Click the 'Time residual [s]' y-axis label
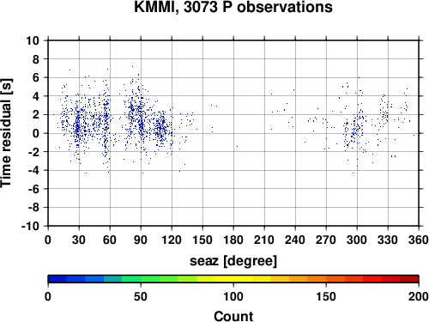Screen dimensions: 429x322 pyautogui.click(x=6, y=133)
